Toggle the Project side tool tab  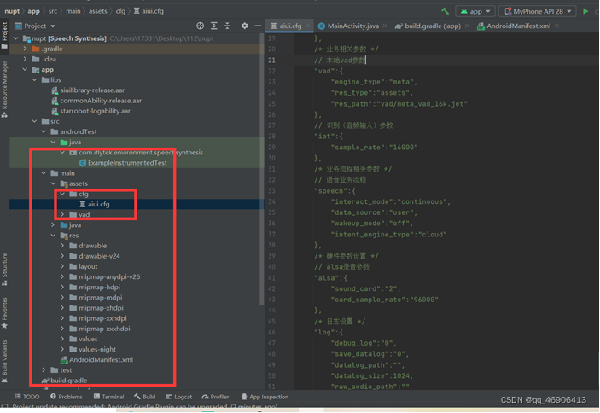[4, 35]
